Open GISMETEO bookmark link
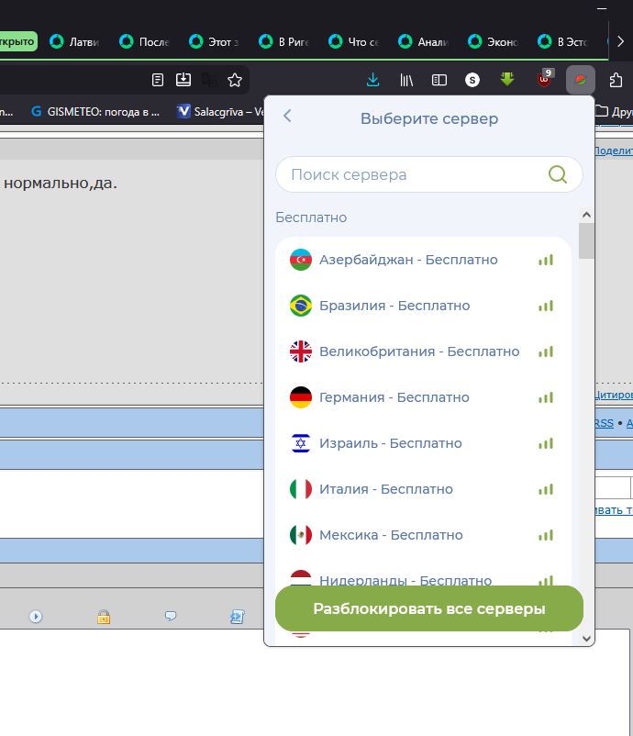 point(95,111)
